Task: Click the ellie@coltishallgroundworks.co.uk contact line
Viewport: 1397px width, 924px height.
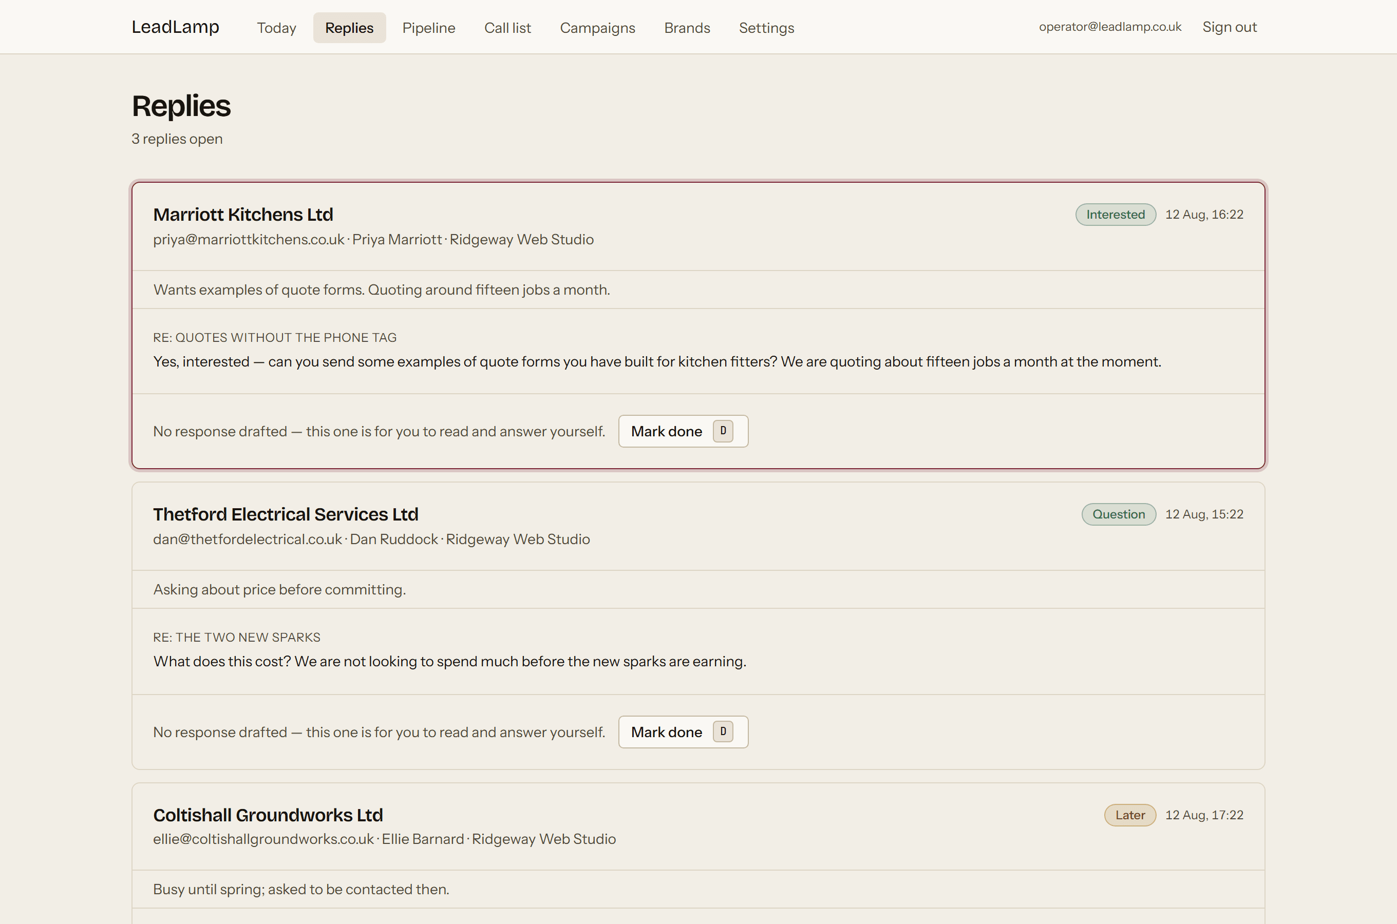Action: (384, 839)
